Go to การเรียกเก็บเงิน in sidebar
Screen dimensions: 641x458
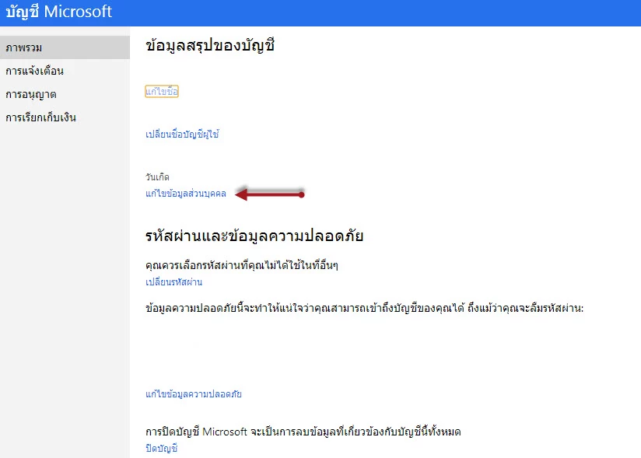pos(41,117)
